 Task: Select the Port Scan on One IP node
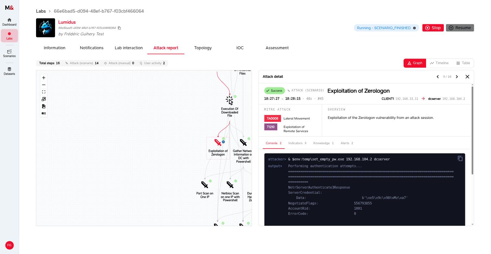205,189
